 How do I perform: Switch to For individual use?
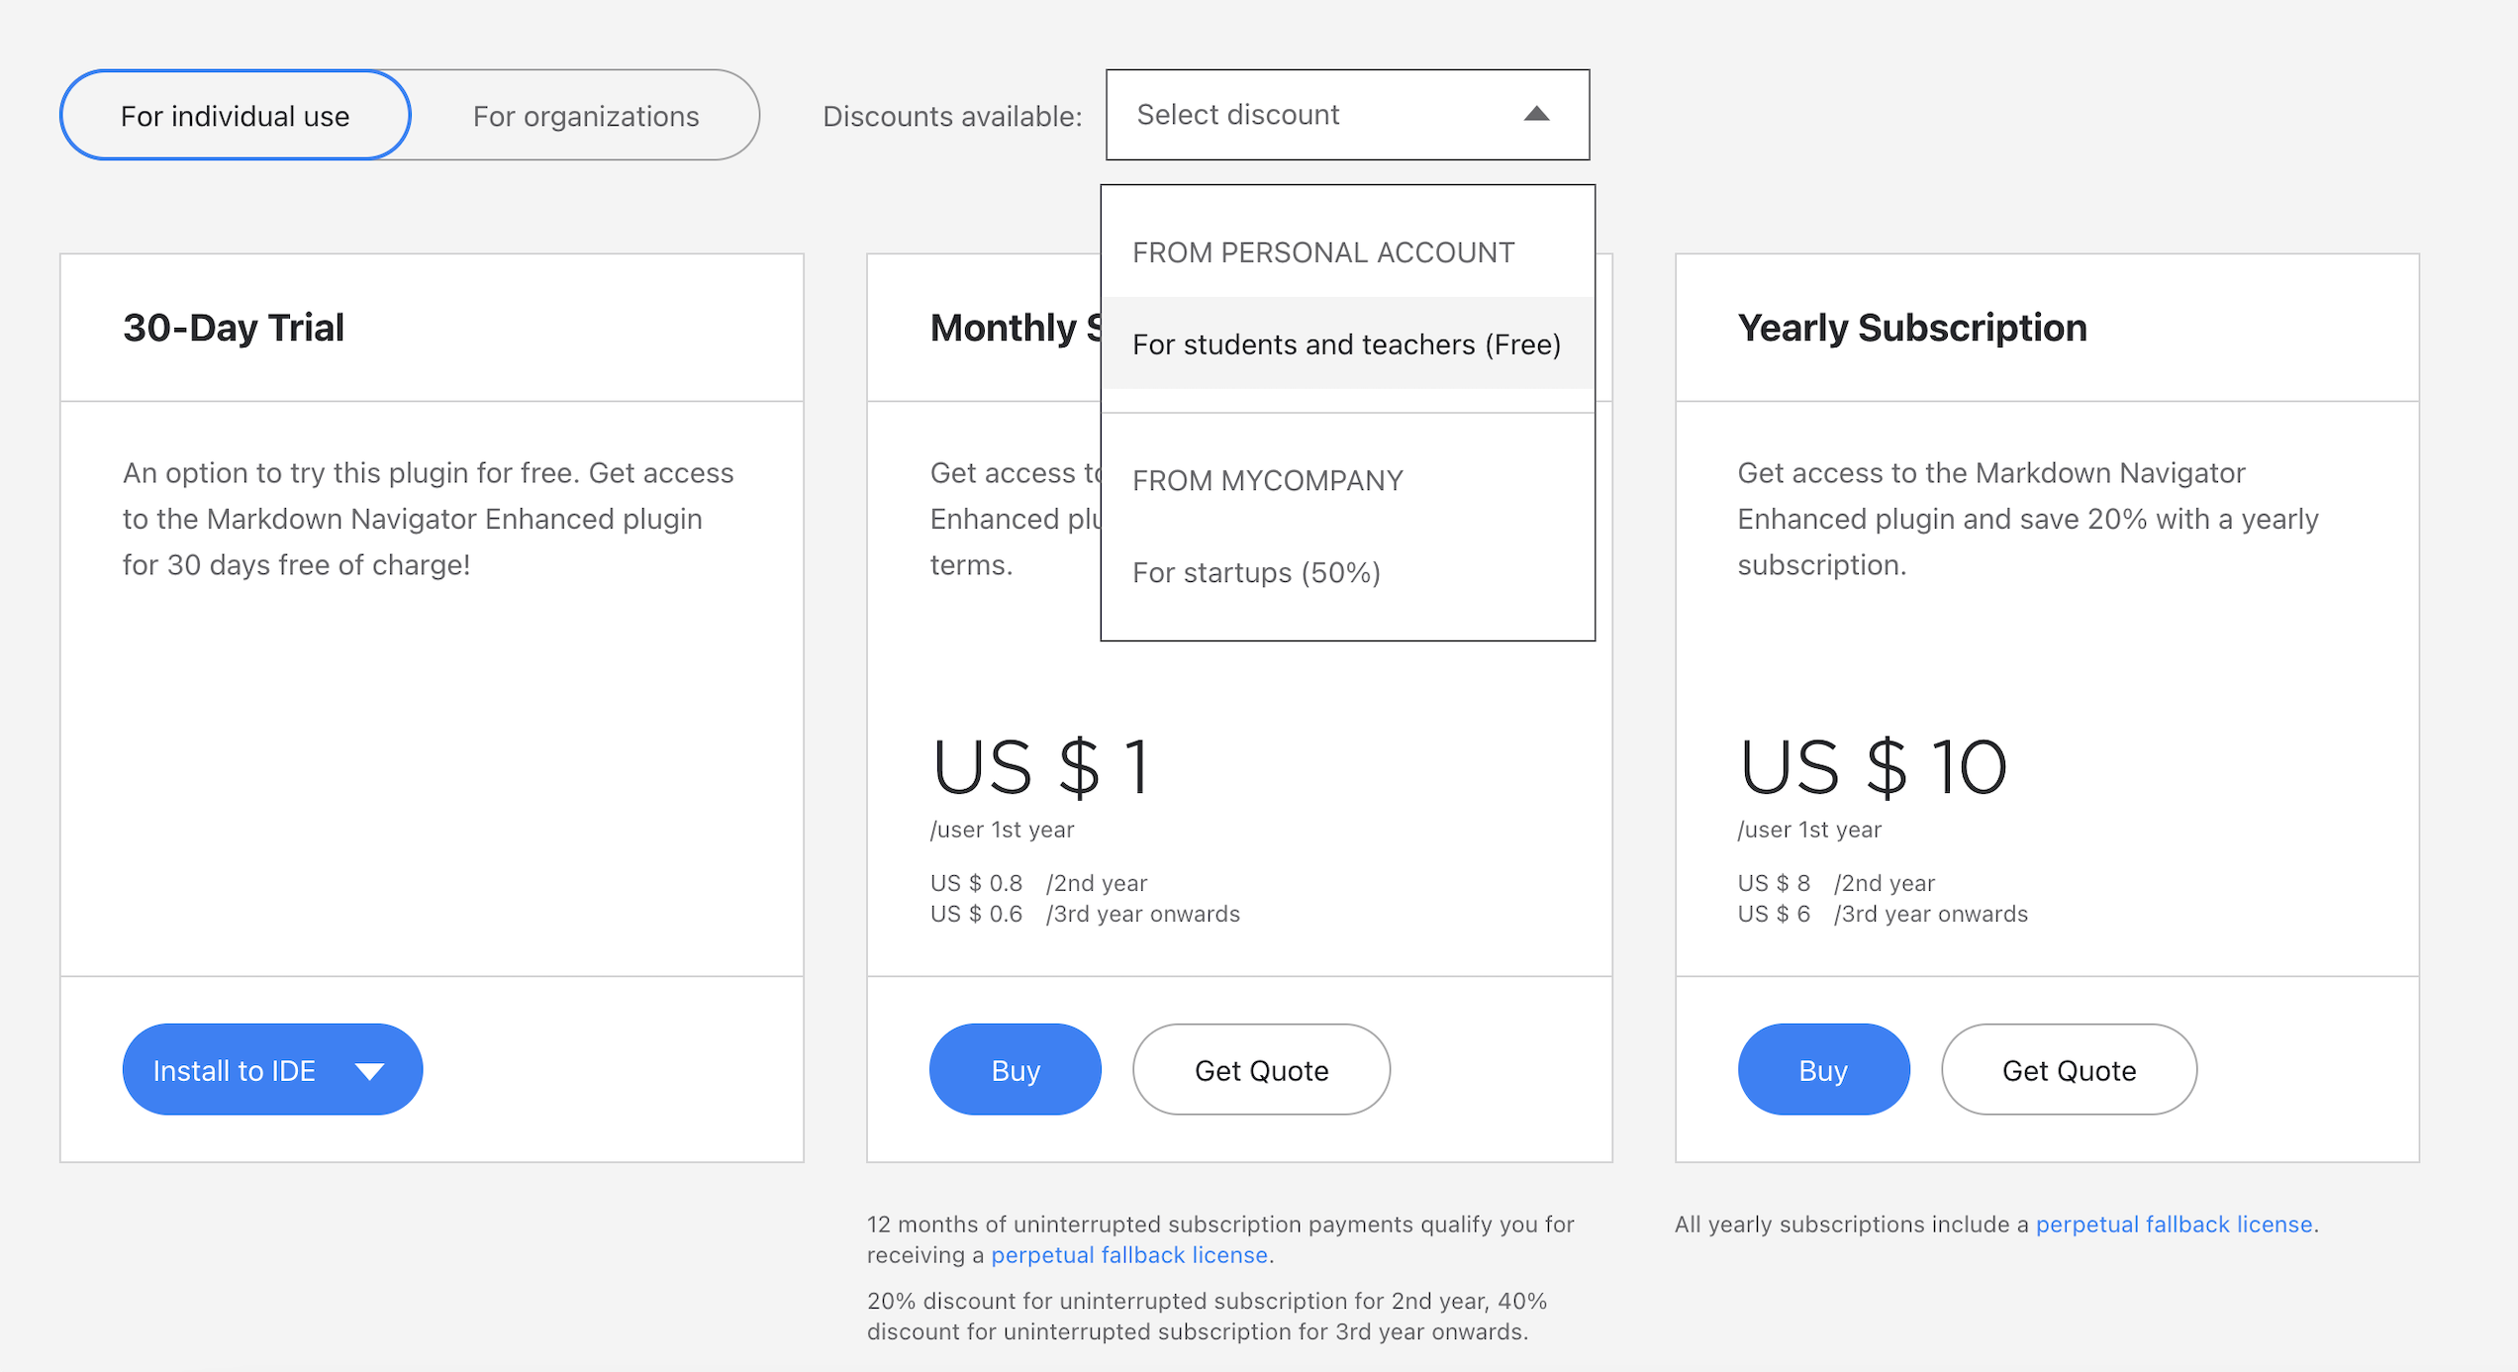pyautogui.click(x=236, y=115)
